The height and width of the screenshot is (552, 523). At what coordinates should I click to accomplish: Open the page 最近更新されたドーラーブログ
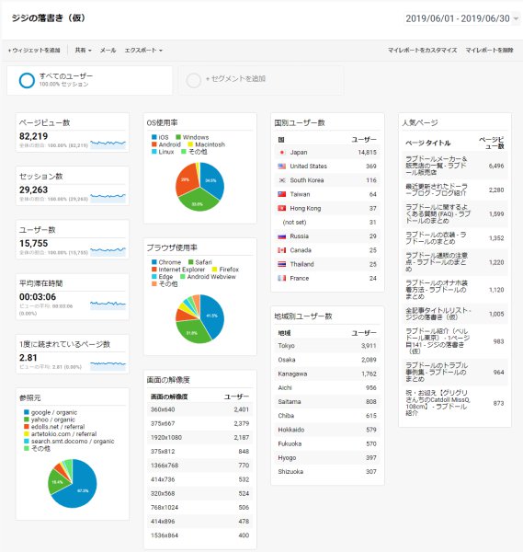coord(437,190)
